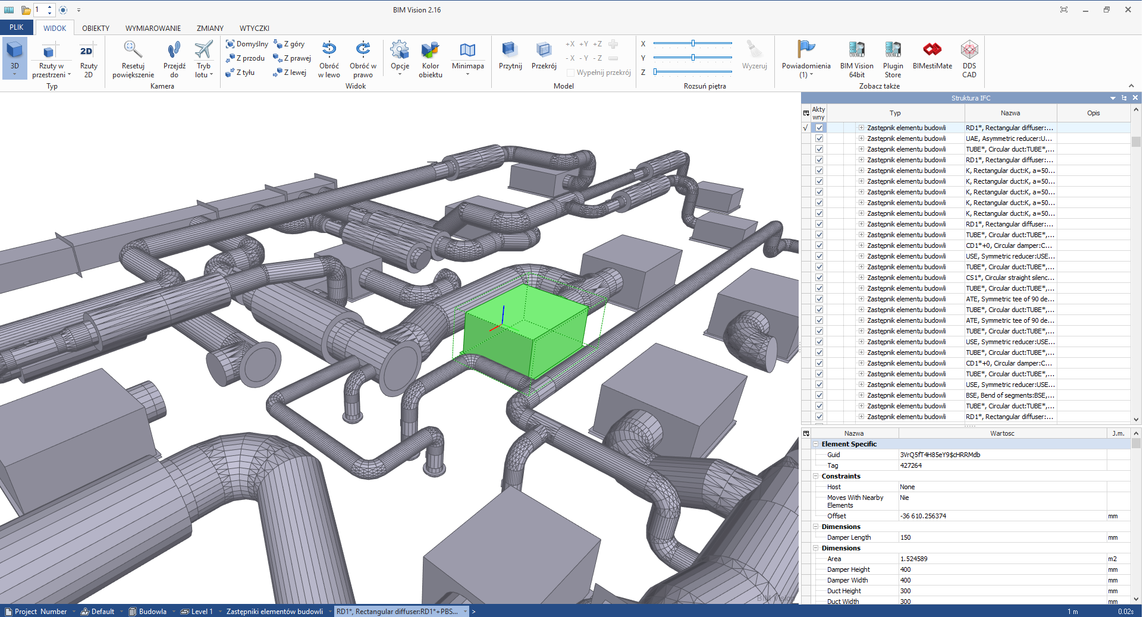1143x617 pixels.
Task: Toggle checkbox for BSE Bend of segments row
Action: point(819,395)
